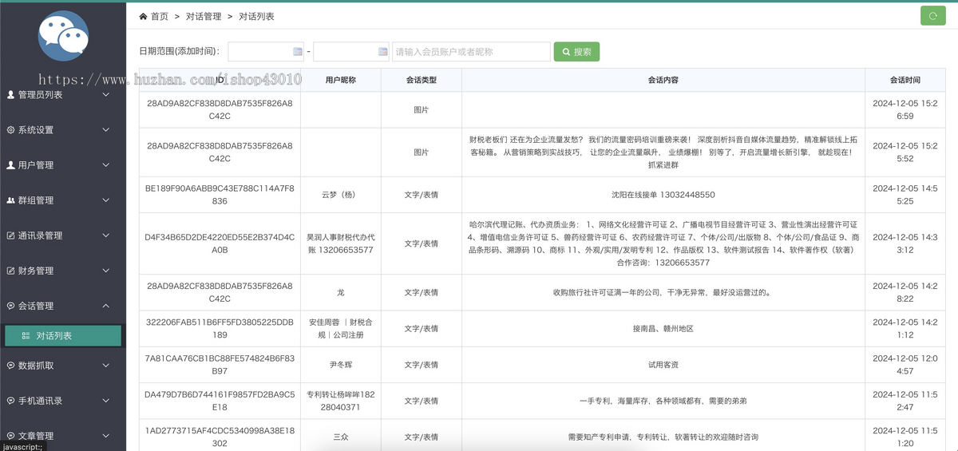Click the message 试用客资
This screenshot has height=451, width=958.
coord(663,365)
